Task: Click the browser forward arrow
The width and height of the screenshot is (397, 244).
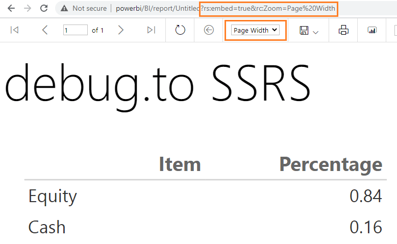Action: [28, 8]
